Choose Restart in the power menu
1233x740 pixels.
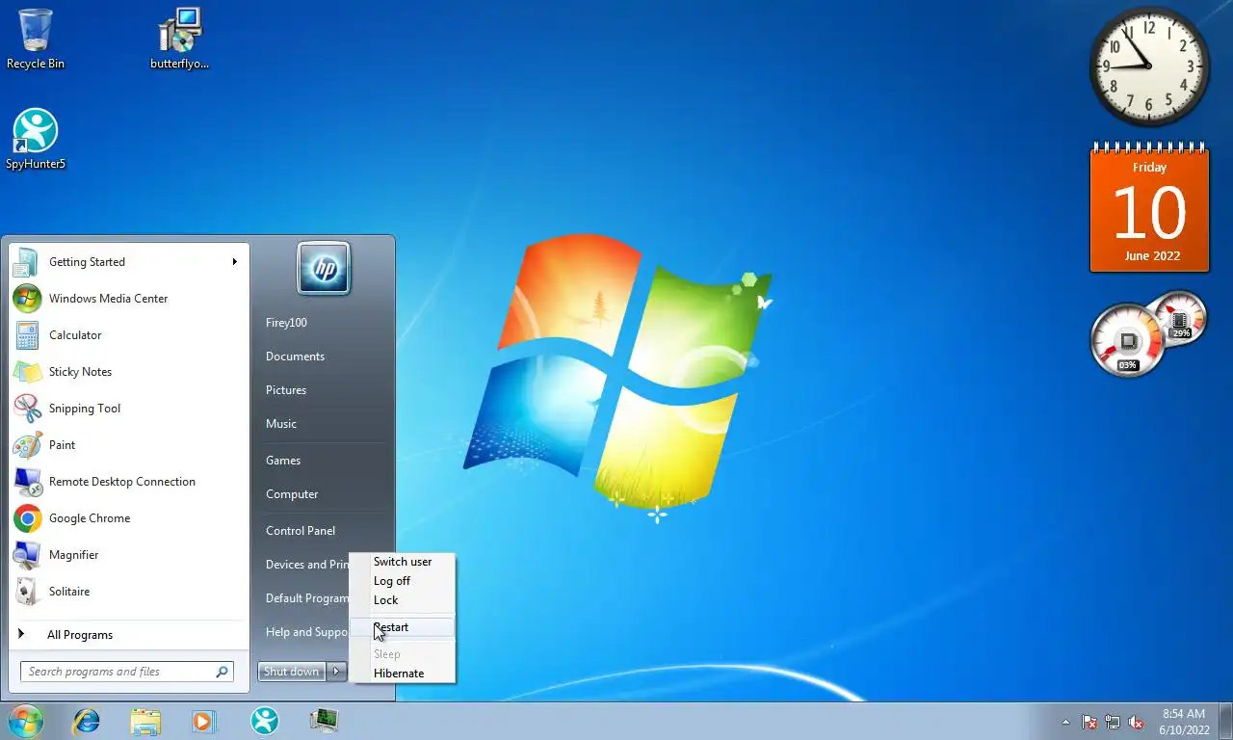(402, 627)
